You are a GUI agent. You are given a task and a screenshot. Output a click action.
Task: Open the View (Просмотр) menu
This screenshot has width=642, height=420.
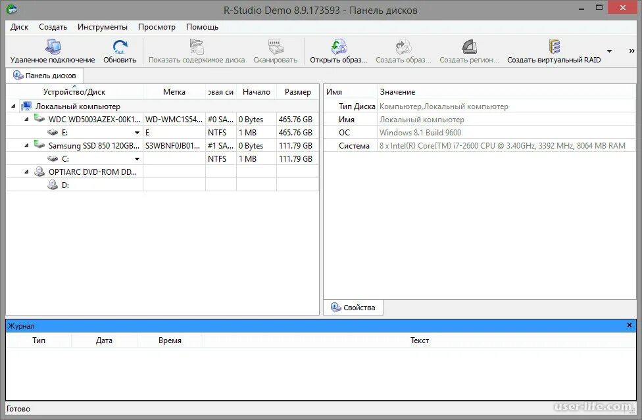click(x=157, y=27)
